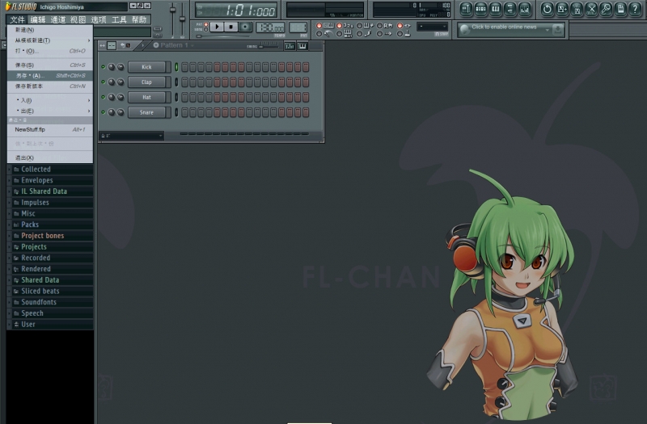Open the piano roll toolbar icon
Screen dimensions: 647x424
(495, 9)
